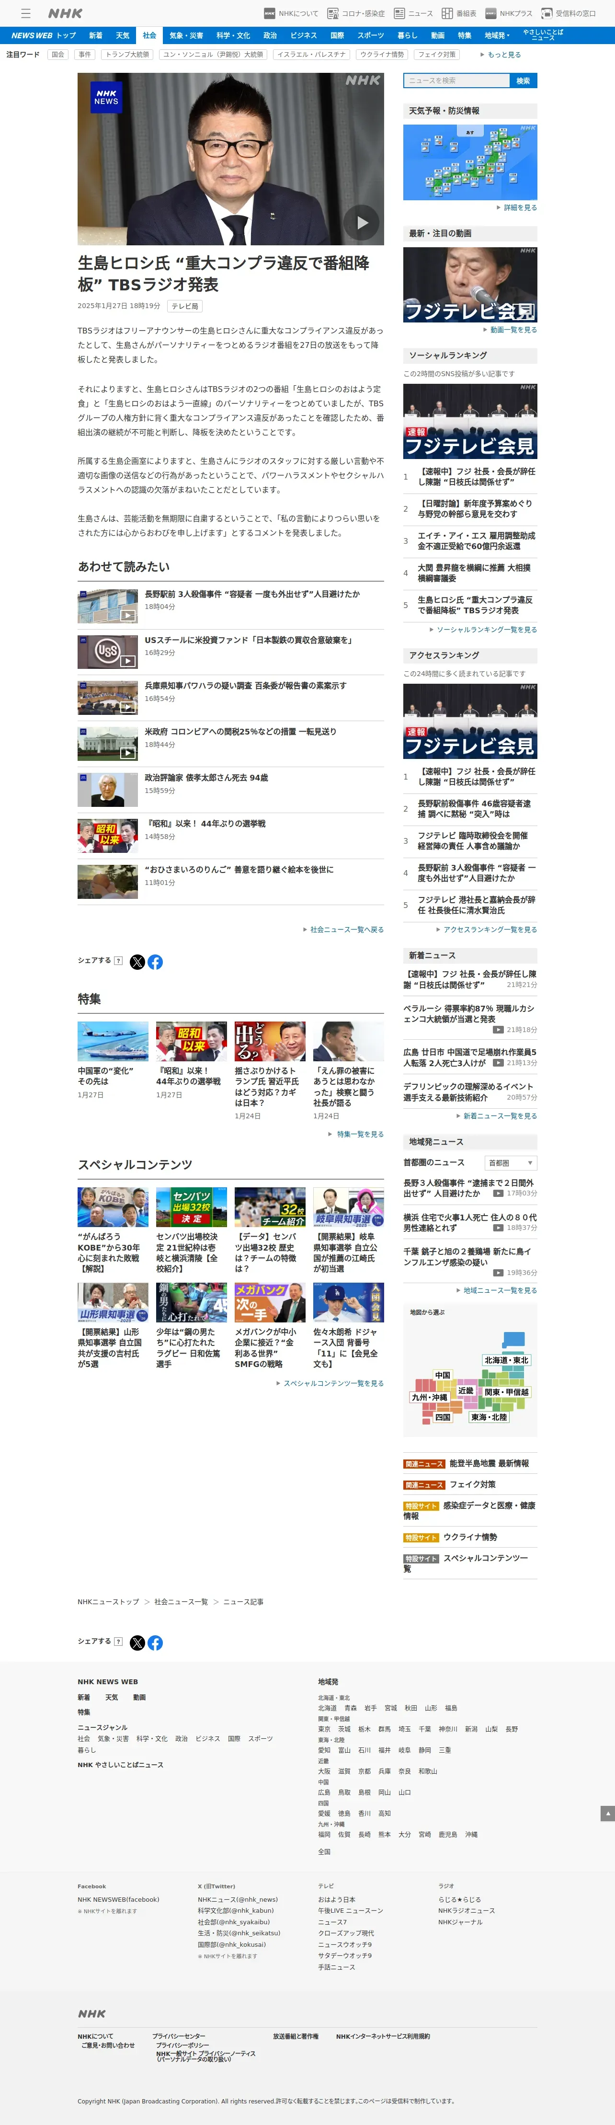Share on Facebook above 特集 section

click(x=155, y=962)
